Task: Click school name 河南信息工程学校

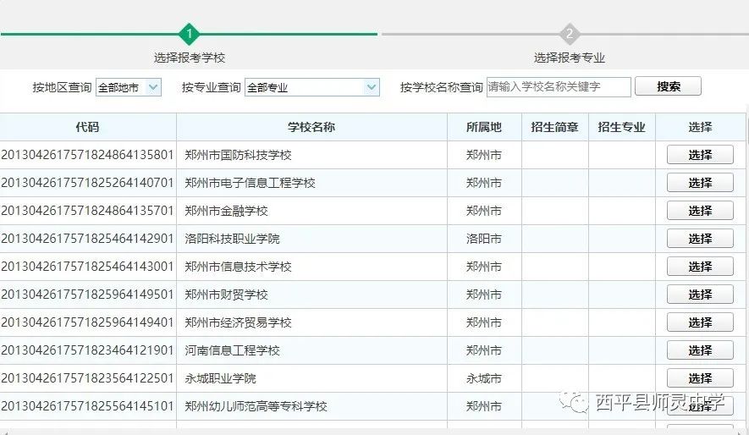Action: [232, 350]
